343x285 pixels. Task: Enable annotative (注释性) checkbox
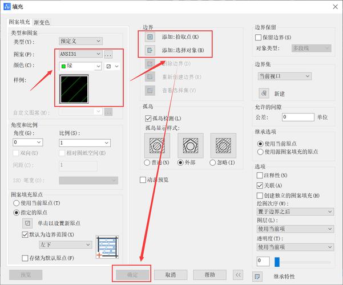260,176
